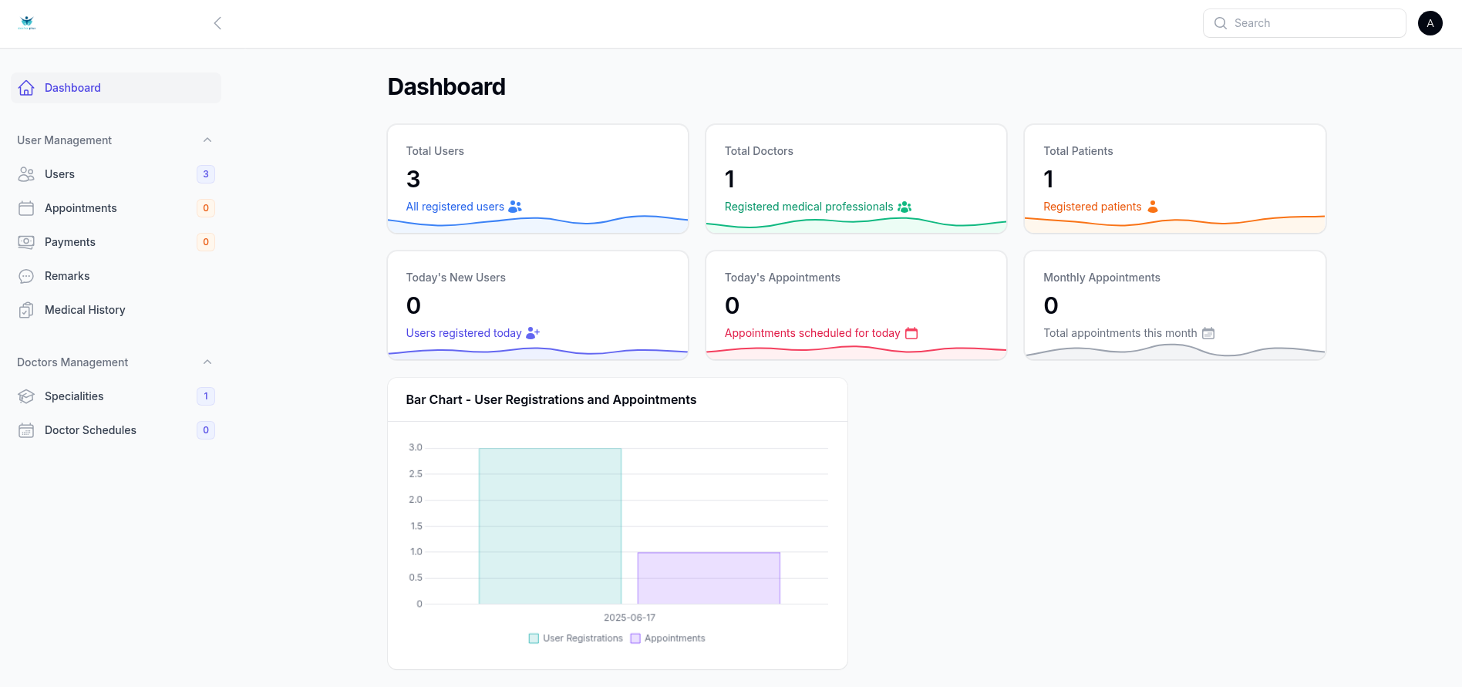The width and height of the screenshot is (1462, 687).
Task: Click the Appointments calendar icon in sidebar
Action: point(26,208)
